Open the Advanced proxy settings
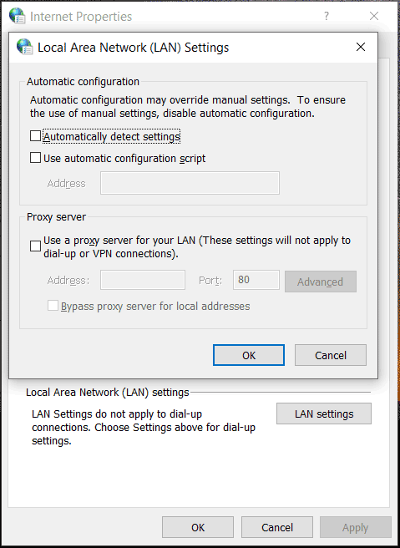 point(321,282)
